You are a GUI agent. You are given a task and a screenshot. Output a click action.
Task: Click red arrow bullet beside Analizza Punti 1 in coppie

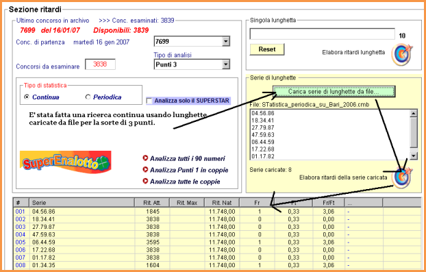click(x=145, y=169)
